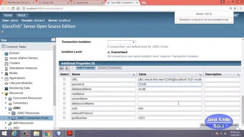Click the server (Admin Server) icon

[6, 59]
